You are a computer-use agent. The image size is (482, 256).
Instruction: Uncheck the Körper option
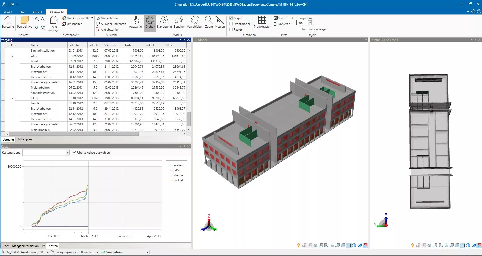(x=231, y=18)
